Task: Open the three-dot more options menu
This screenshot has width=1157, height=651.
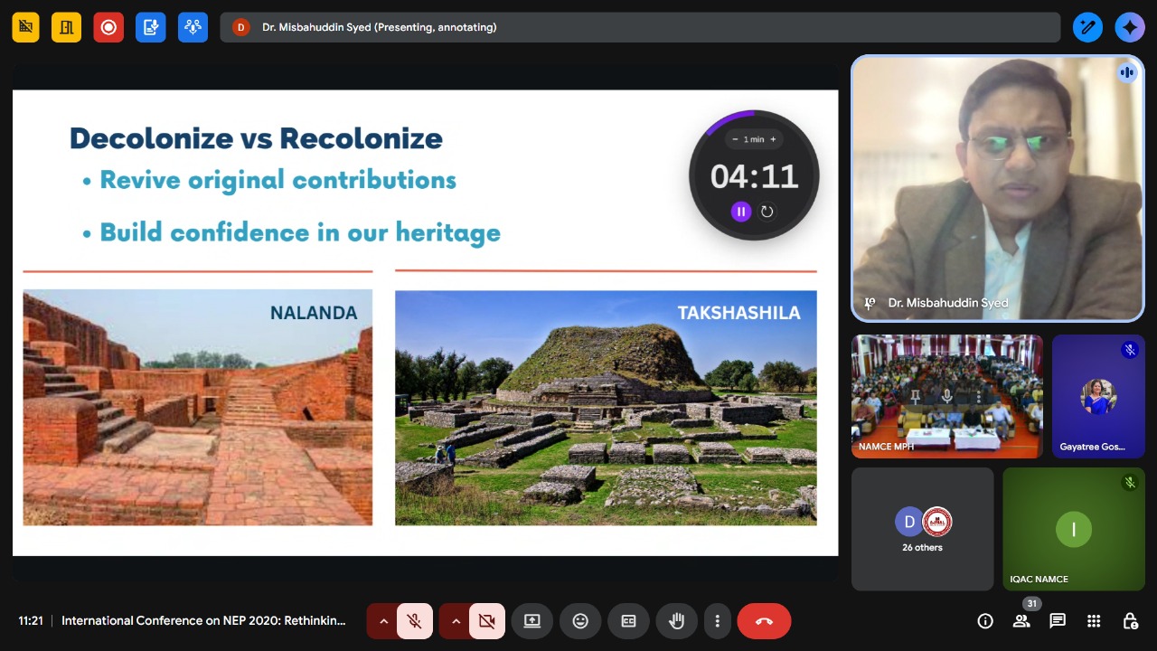Action: pos(717,621)
